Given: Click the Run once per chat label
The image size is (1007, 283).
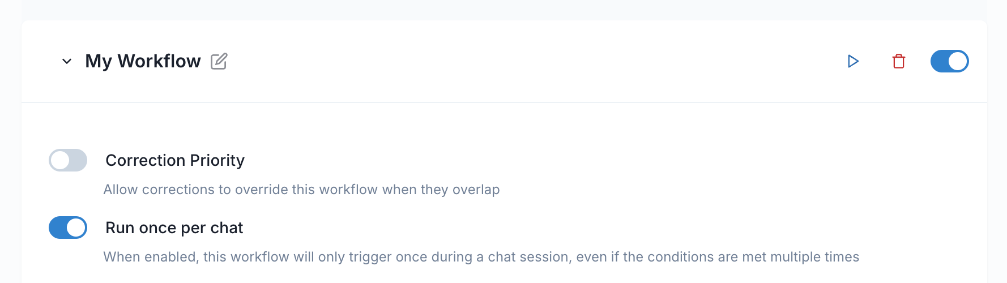Looking at the screenshot, I should click(174, 228).
